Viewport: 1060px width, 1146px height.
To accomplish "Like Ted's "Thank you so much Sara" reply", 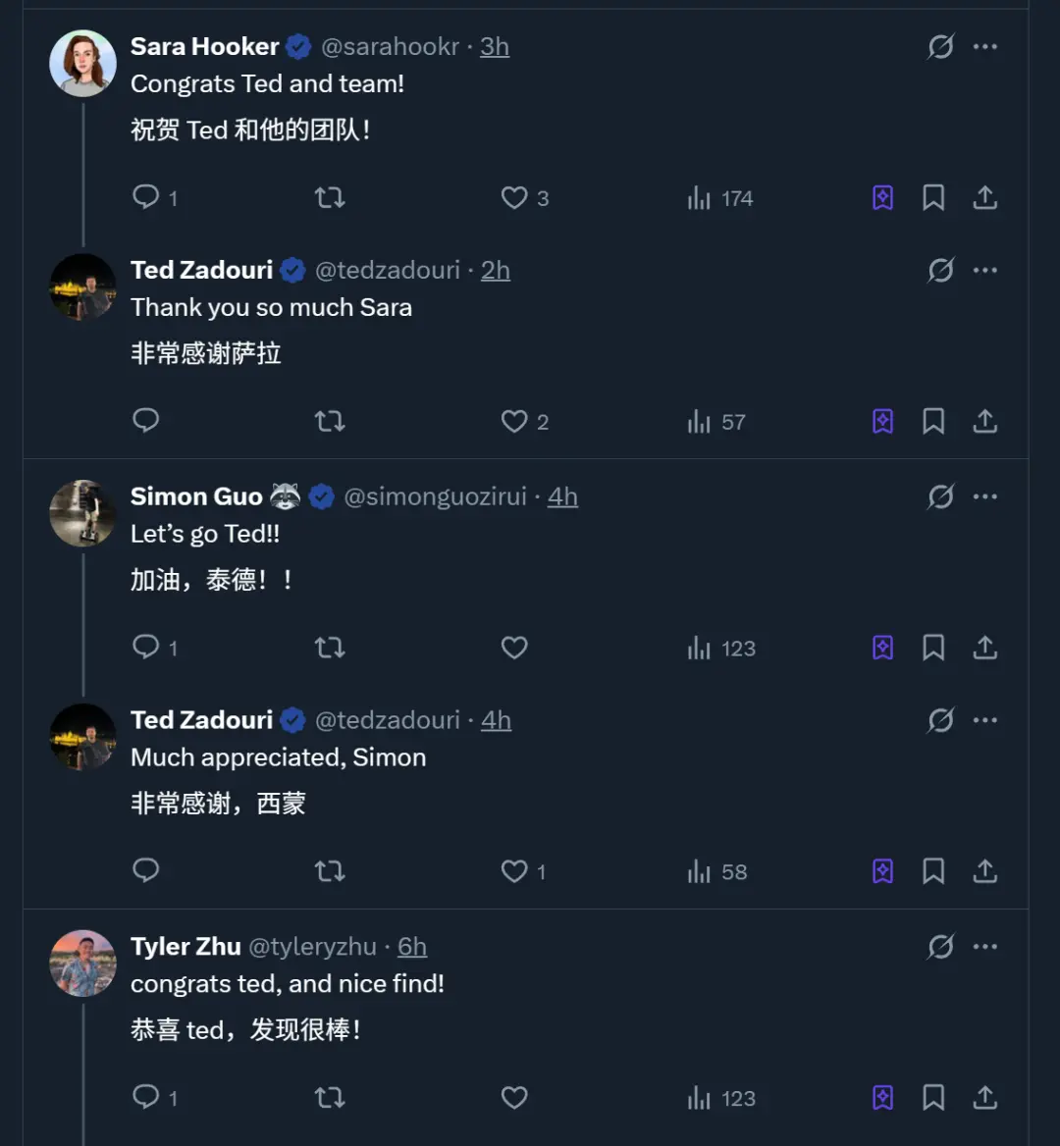I will tap(514, 422).
